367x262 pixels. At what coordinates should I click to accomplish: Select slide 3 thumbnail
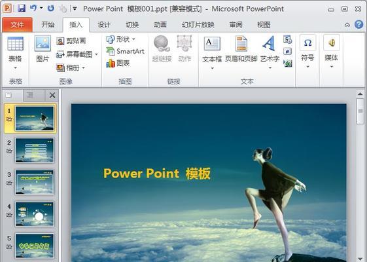point(35,182)
